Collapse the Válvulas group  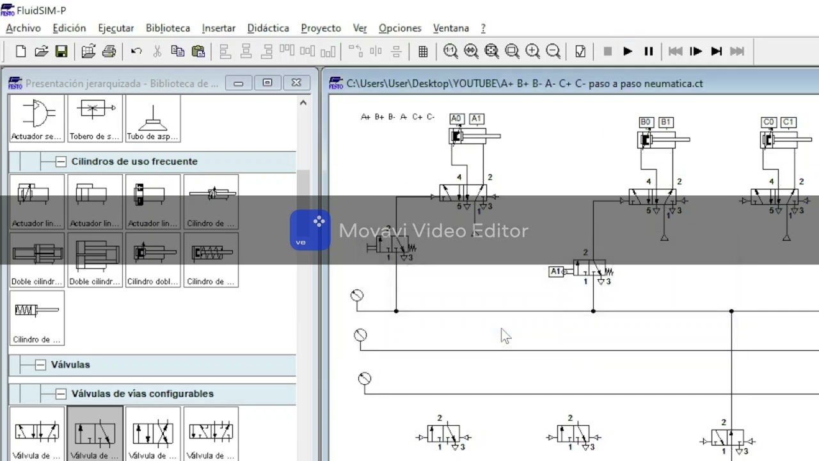41,365
